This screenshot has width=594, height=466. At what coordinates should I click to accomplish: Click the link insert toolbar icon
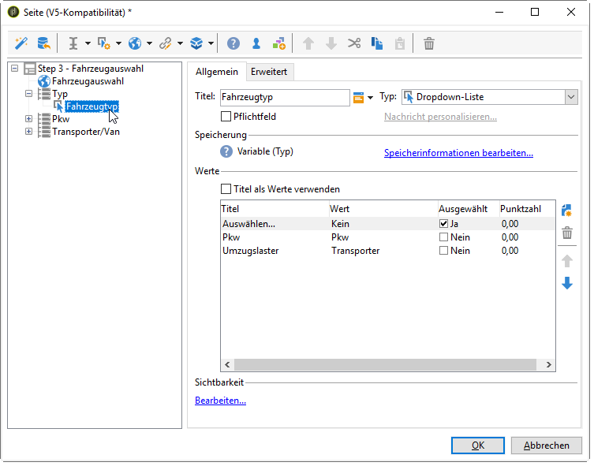point(165,43)
